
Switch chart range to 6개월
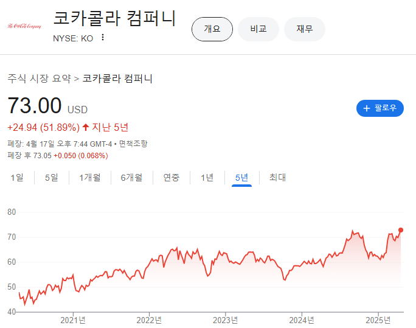pyautogui.click(x=131, y=178)
